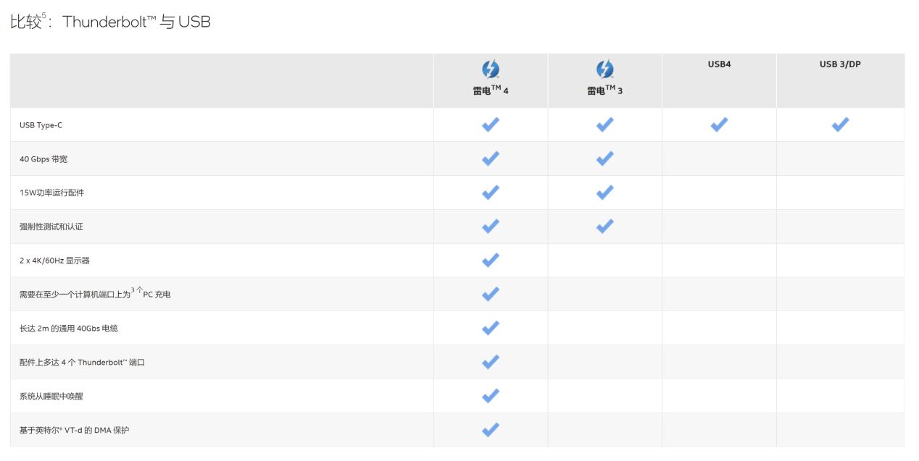Click the 2 x 4K/60Hz 显示器 row label

click(54, 261)
